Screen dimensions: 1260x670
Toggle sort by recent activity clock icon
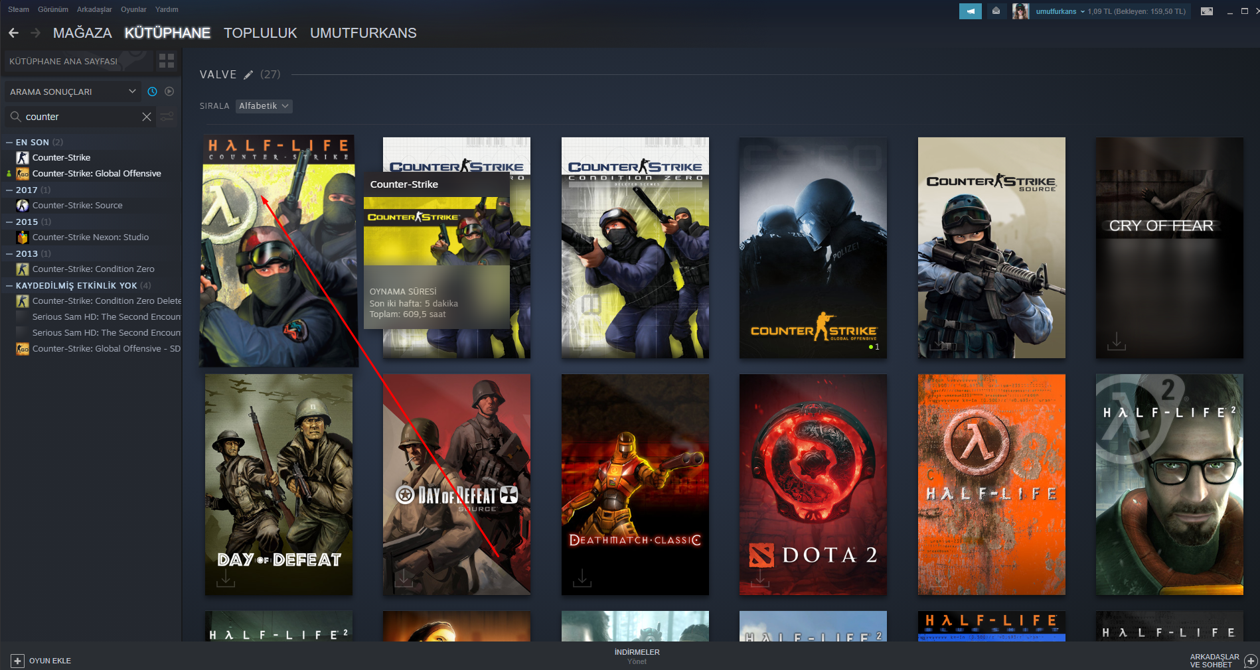pos(152,92)
